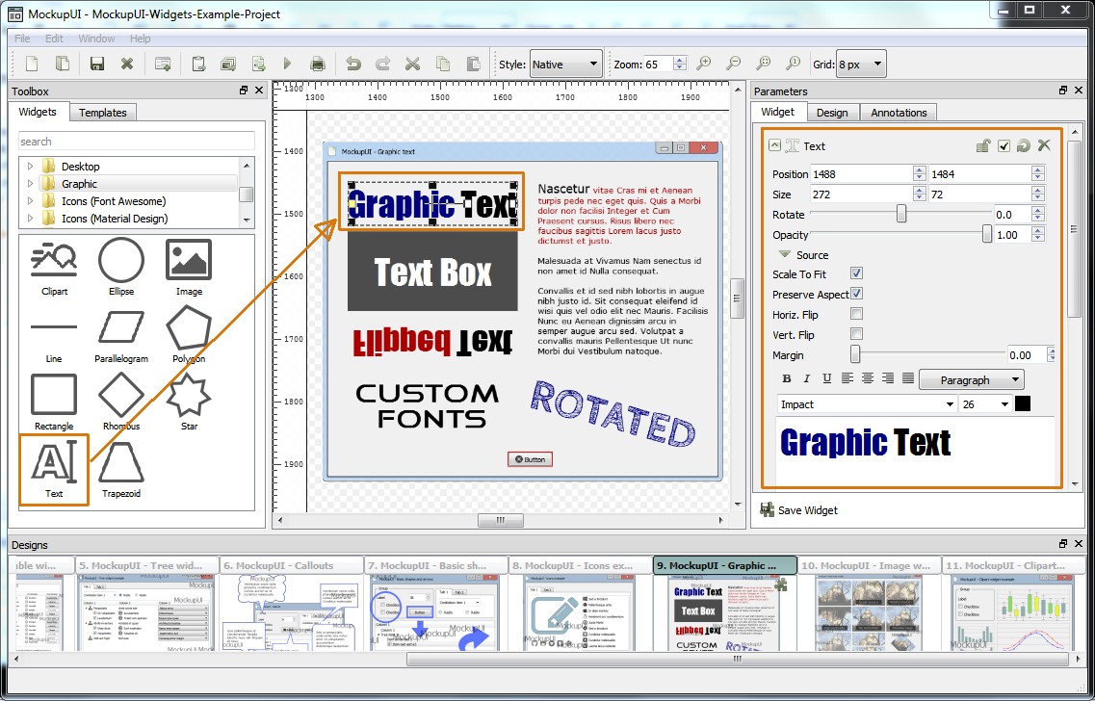Toggle the Scale To Fit checkbox
Viewport: 1095px width, 701px height.
coord(856,273)
